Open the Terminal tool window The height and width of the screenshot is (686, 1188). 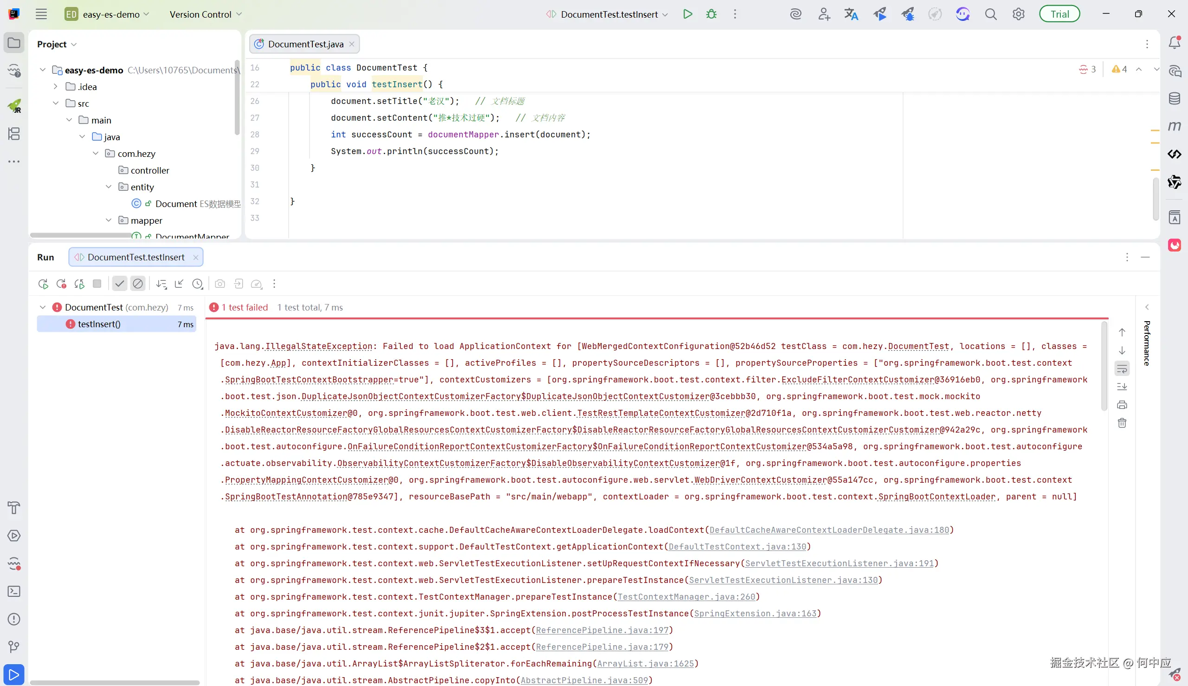pos(14,591)
